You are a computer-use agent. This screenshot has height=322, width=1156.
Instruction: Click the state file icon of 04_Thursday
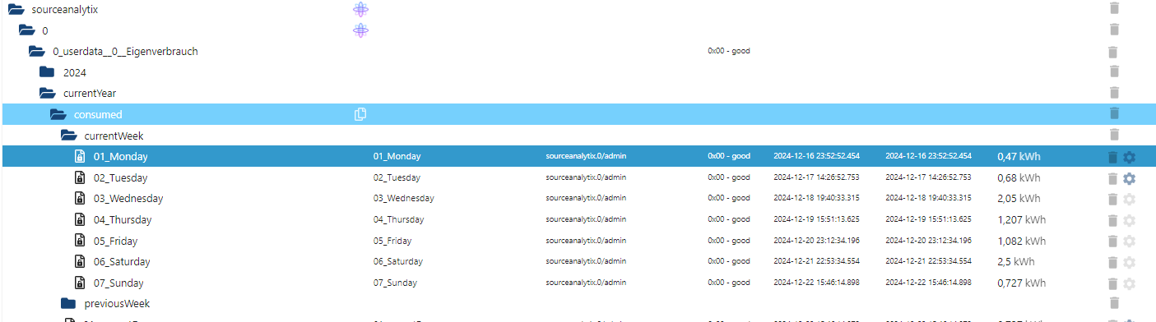pos(81,220)
